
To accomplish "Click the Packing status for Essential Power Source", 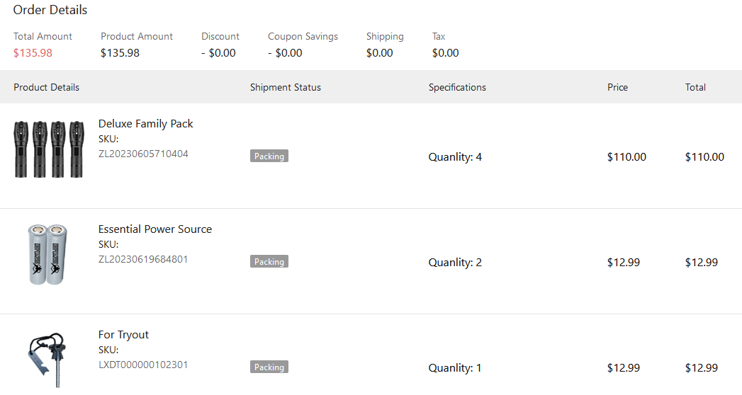I will click(x=269, y=262).
